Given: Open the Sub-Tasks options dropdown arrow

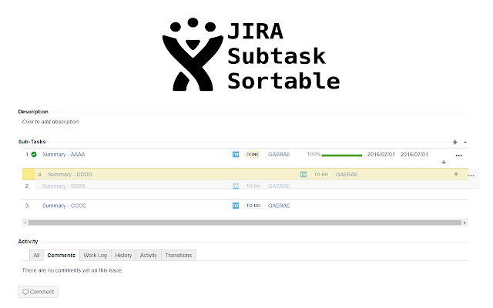Looking at the screenshot, I should (x=465, y=142).
